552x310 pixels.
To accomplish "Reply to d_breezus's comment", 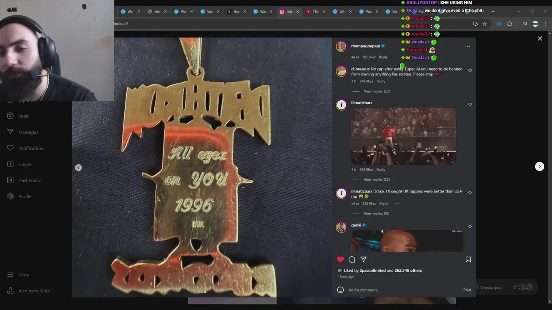I will coord(381,81).
